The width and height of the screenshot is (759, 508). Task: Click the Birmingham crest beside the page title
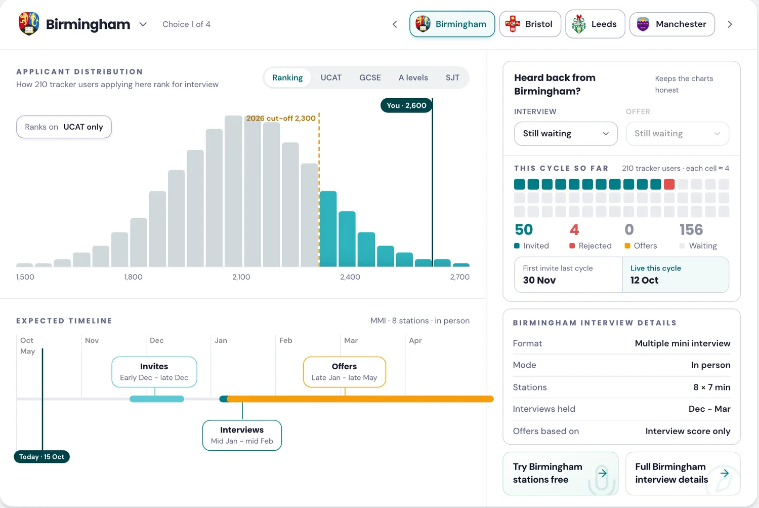29,24
